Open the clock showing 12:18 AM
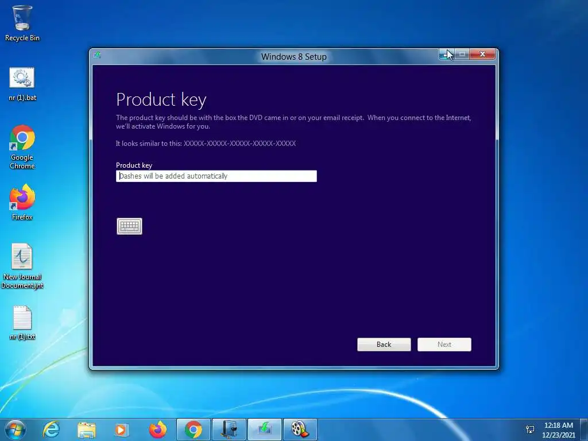Viewport: 588px width, 441px height. click(558, 430)
